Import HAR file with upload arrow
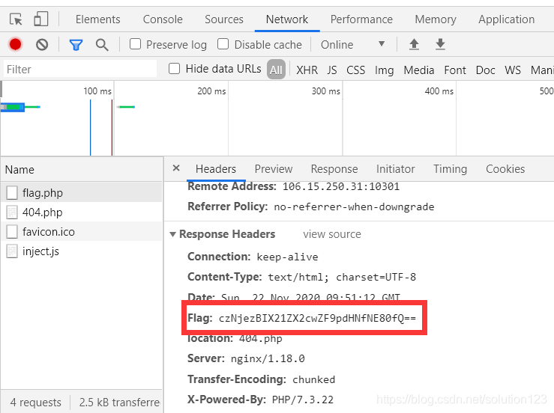 [414, 44]
